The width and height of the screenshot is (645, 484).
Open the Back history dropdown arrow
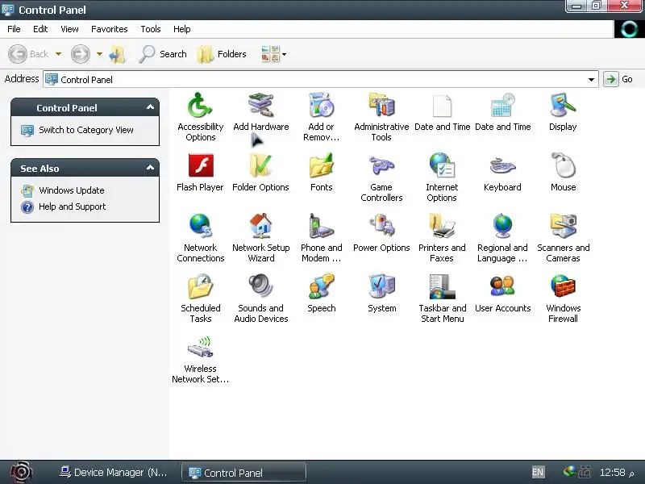(58, 54)
